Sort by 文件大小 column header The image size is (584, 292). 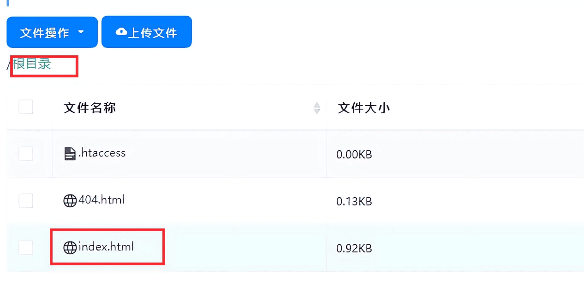point(364,108)
